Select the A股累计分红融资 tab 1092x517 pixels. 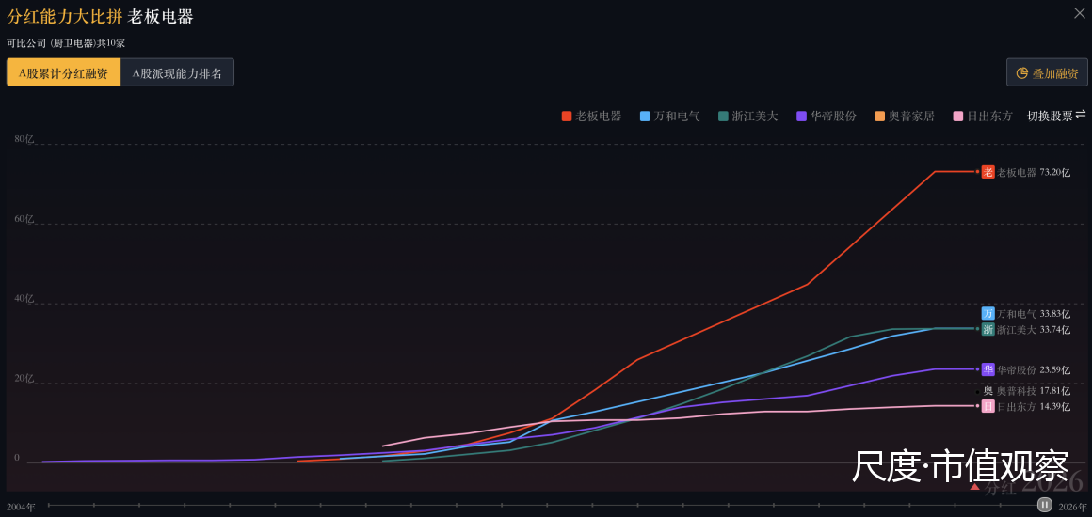pos(63,73)
